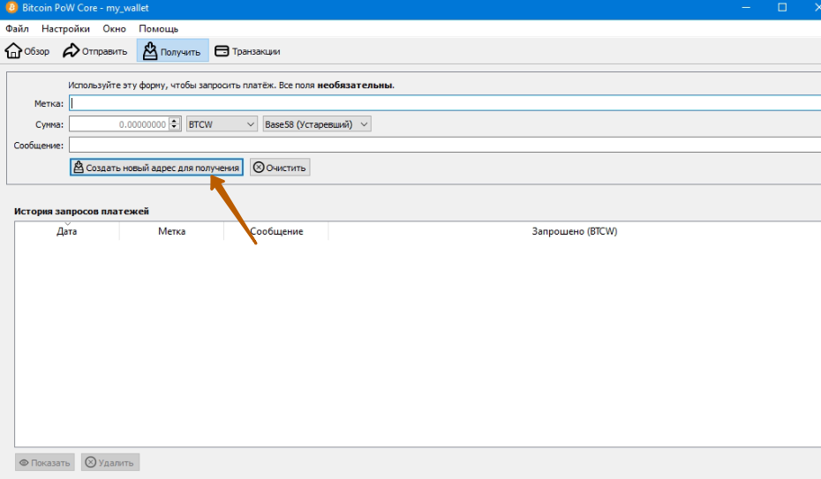This screenshot has width=821, height=479.
Task: Switch to the Отправить send tab
Action: 94,51
